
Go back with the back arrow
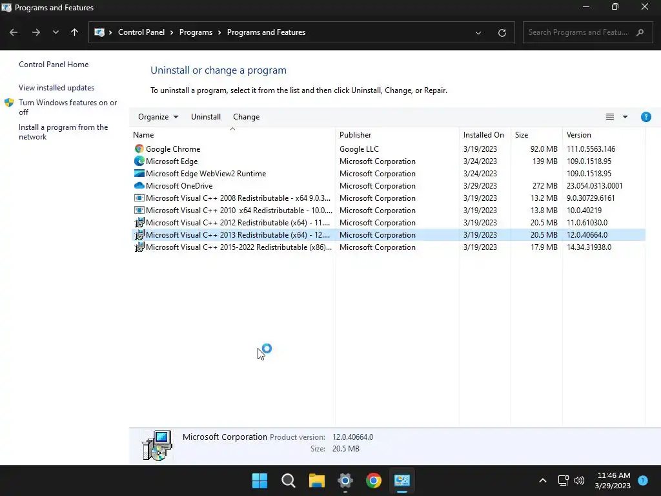click(14, 32)
